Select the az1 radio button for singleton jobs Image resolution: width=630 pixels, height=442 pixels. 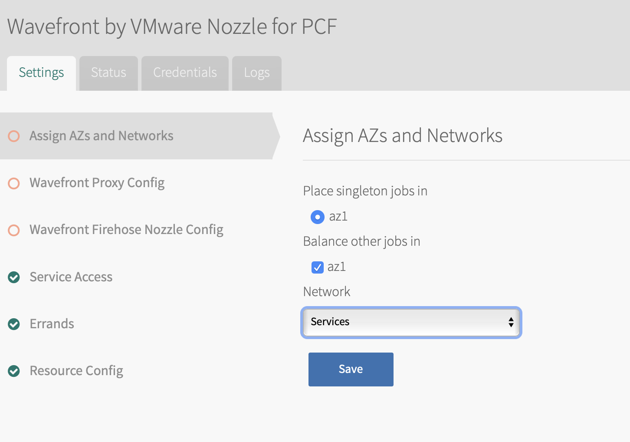[x=318, y=217]
